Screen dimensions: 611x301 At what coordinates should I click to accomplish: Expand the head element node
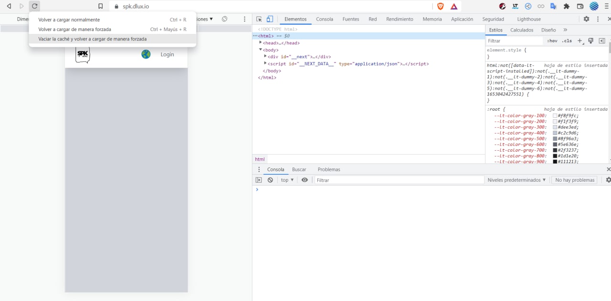click(261, 42)
